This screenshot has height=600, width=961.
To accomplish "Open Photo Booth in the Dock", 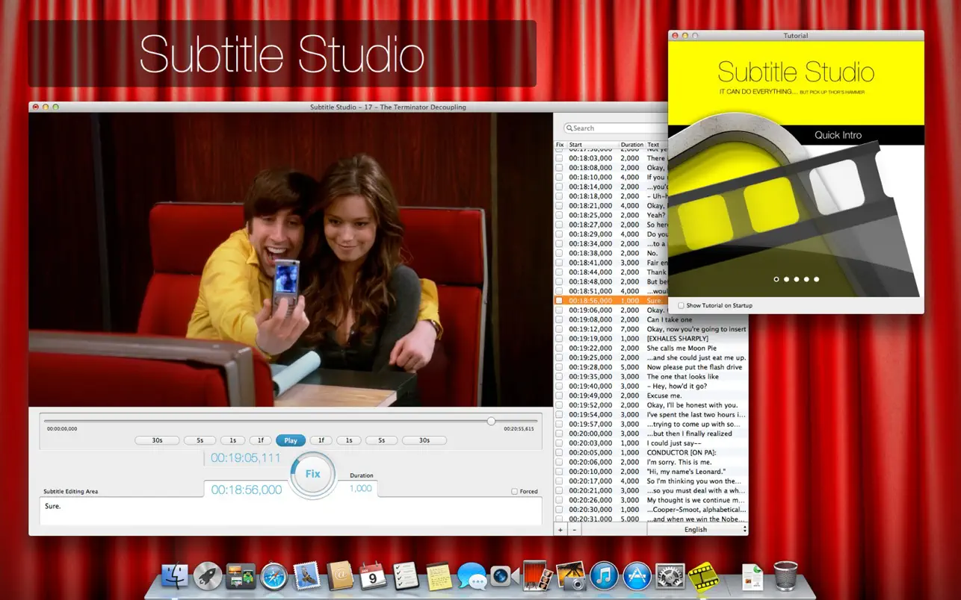I will [x=537, y=576].
